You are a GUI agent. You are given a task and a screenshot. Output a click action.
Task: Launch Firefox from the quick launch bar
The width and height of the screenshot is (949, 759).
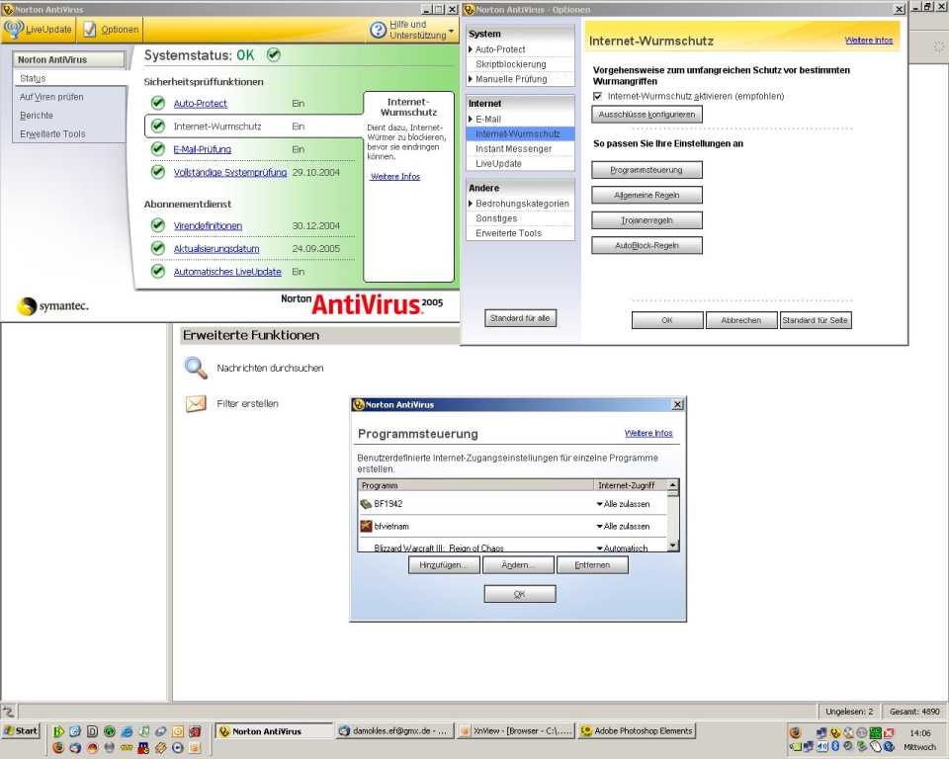(x=58, y=747)
